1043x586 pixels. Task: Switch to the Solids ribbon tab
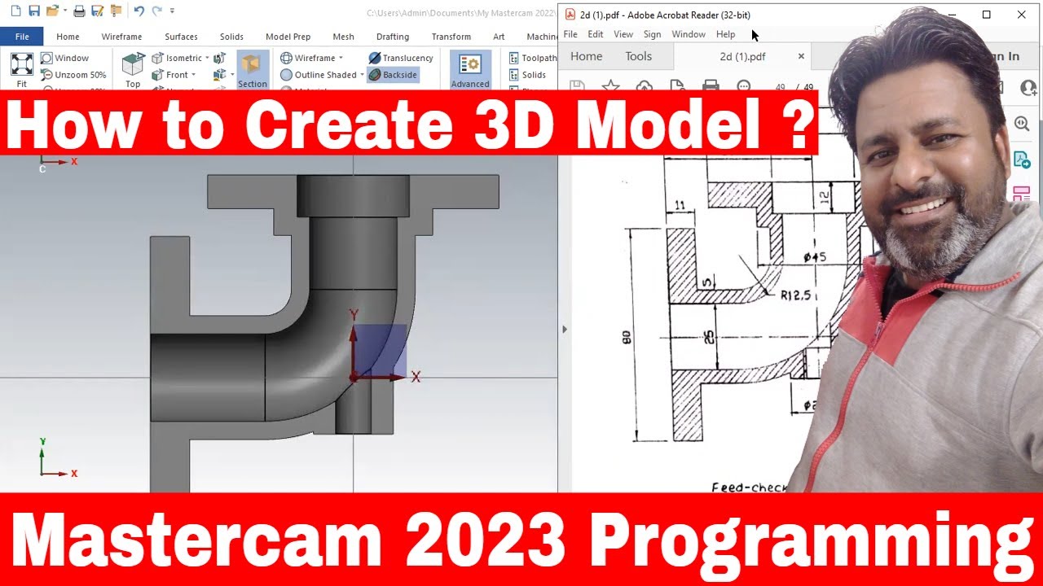click(x=231, y=37)
